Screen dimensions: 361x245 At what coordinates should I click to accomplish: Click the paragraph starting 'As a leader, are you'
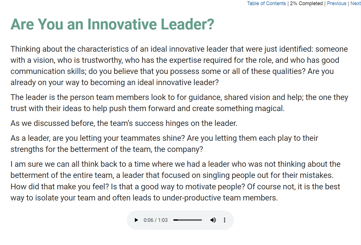coord(164,144)
